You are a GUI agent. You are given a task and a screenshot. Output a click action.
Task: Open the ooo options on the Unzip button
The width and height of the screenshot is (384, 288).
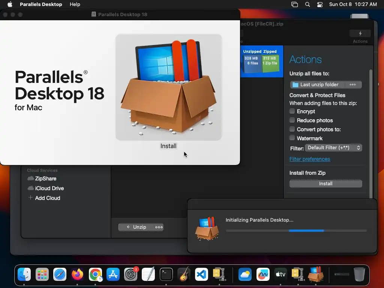159,227
